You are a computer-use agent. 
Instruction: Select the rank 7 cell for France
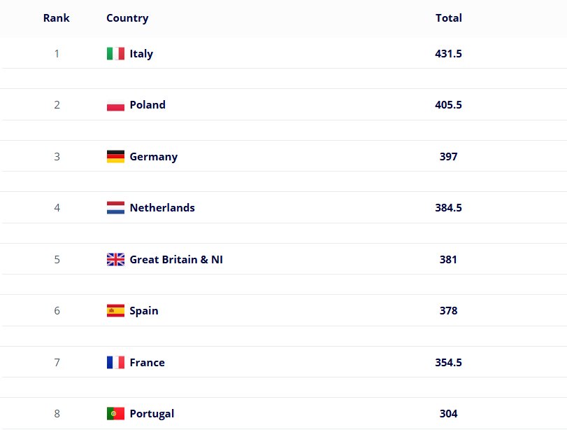[57, 362]
